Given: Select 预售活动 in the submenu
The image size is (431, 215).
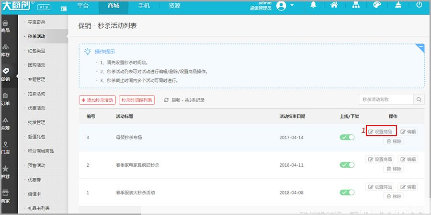Looking at the screenshot, I should (36, 165).
